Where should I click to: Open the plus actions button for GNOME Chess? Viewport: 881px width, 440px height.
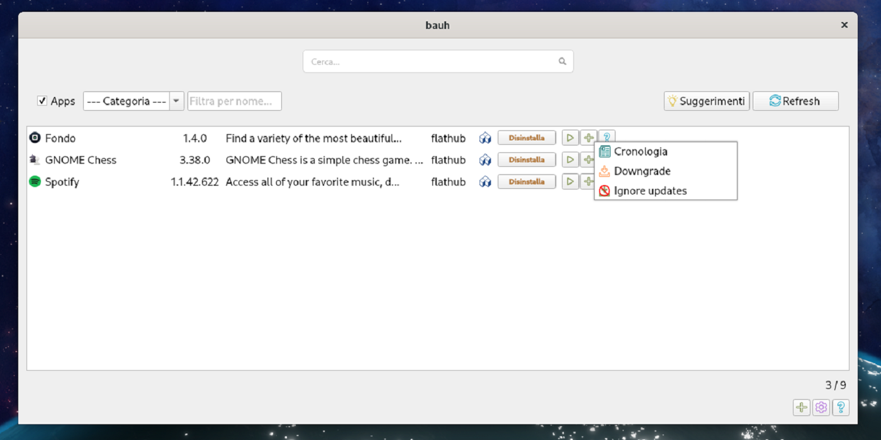(x=587, y=160)
